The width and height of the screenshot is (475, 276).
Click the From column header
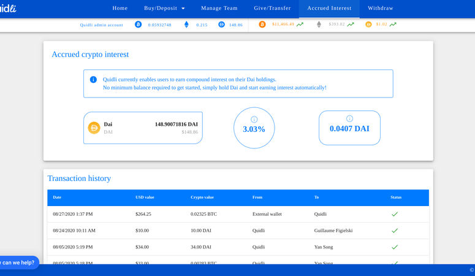point(257,197)
